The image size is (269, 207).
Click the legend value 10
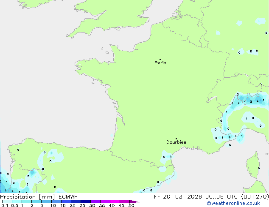coord(53,205)
